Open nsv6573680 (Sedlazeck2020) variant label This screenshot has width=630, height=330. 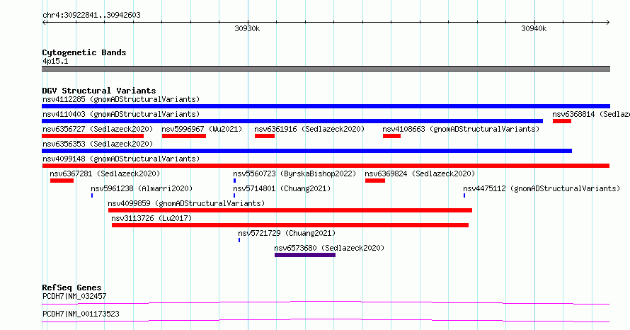(329, 248)
